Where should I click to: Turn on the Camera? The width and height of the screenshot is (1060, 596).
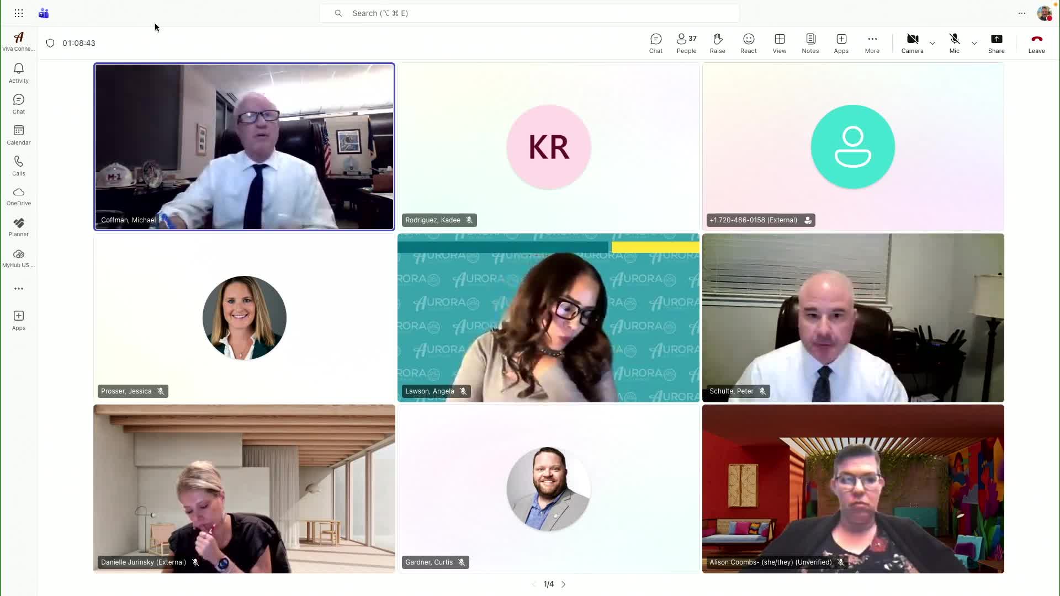coord(912,43)
